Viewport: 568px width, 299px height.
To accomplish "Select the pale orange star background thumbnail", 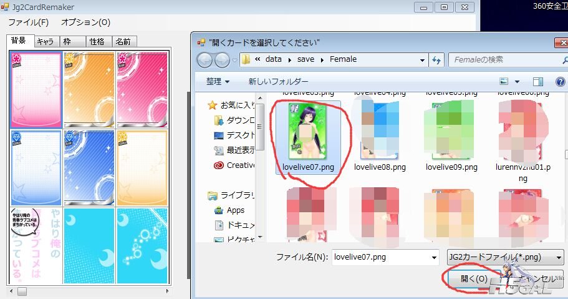I will (142, 168).
